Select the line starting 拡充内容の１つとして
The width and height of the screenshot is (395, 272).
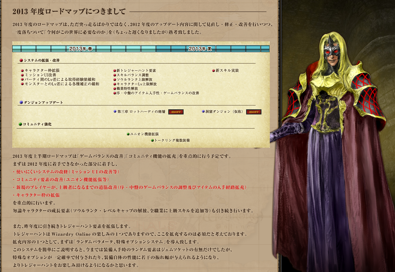(106, 242)
